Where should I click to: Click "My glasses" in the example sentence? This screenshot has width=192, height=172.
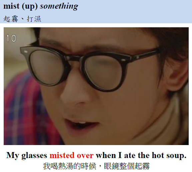pyautogui.click(x=27, y=155)
